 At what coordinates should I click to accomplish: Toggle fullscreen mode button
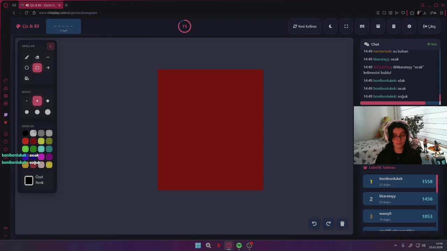[346, 26]
